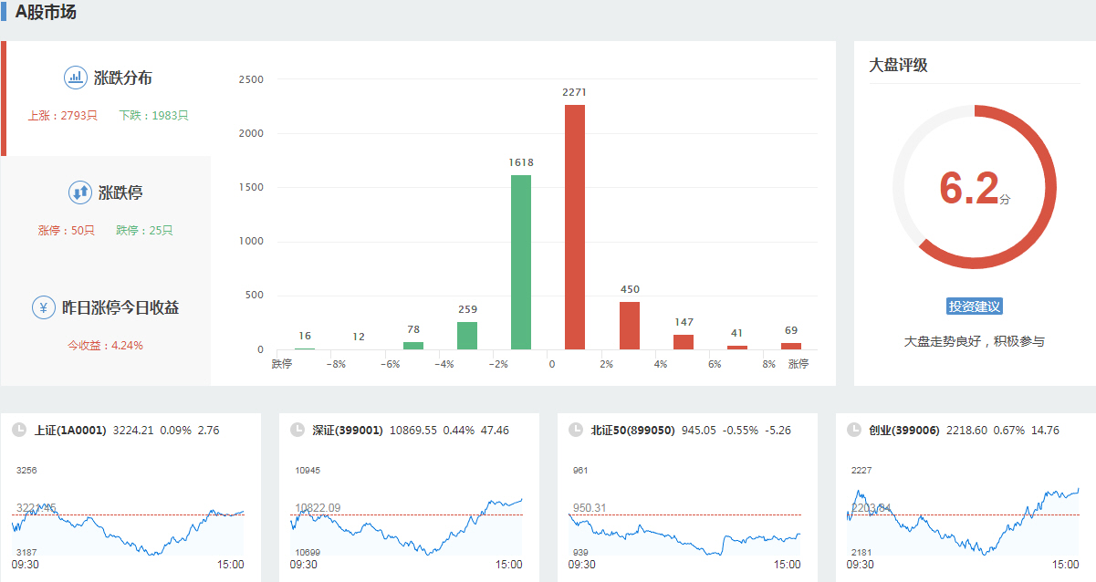Viewport: 1096px width, 582px height.
Task: Open the 深证(399001) index title link
Action: (348, 430)
